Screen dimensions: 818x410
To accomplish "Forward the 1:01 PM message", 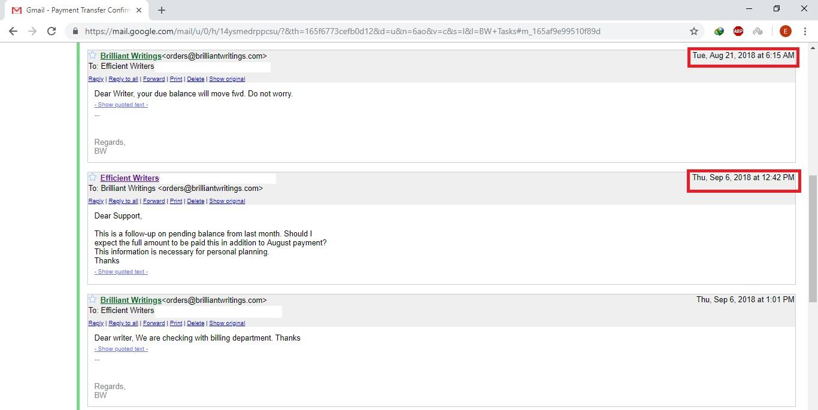I will coord(154,323).
